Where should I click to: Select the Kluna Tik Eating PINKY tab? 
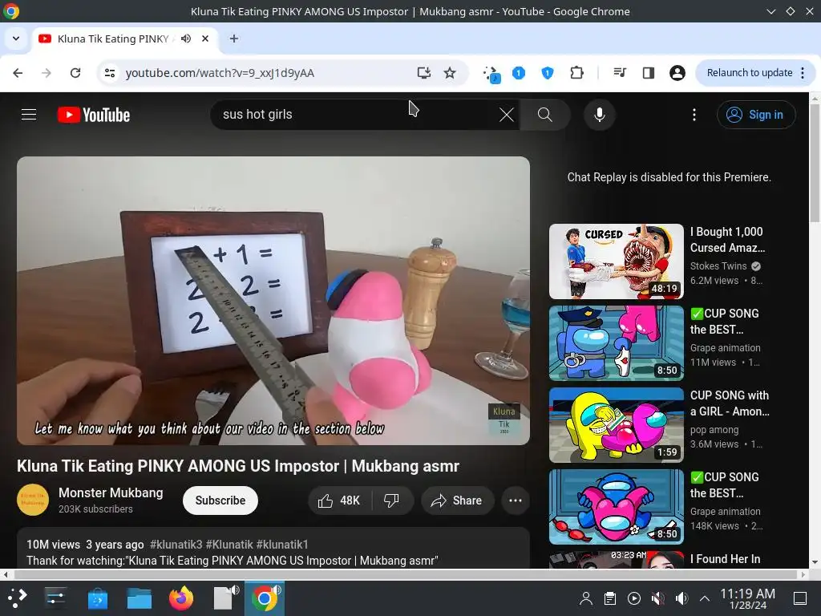(112, 38)
